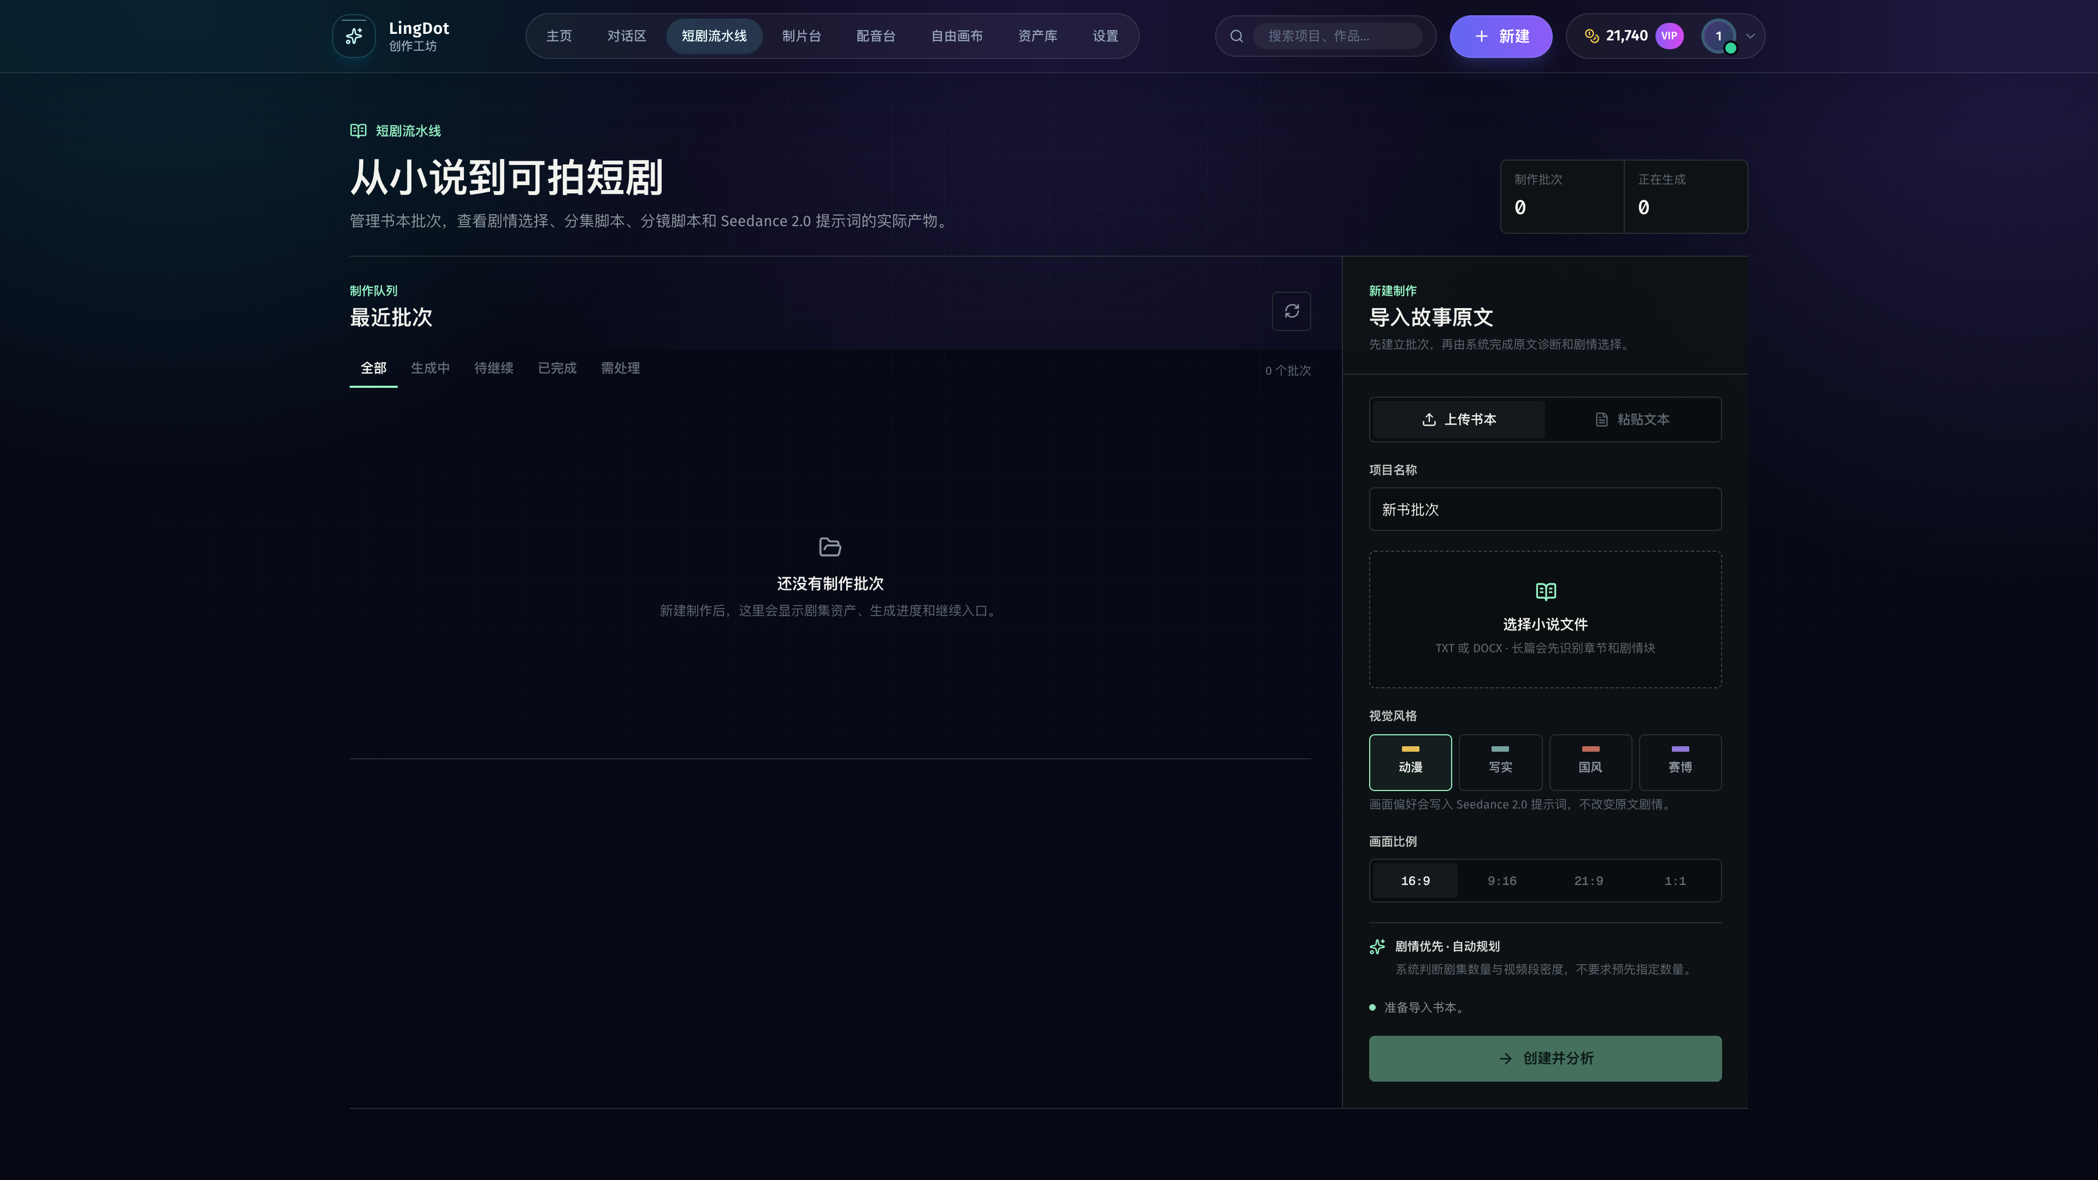Click the empty folder icon
Viewport: 2098px width, 1180px height.
tap(830, 546)
